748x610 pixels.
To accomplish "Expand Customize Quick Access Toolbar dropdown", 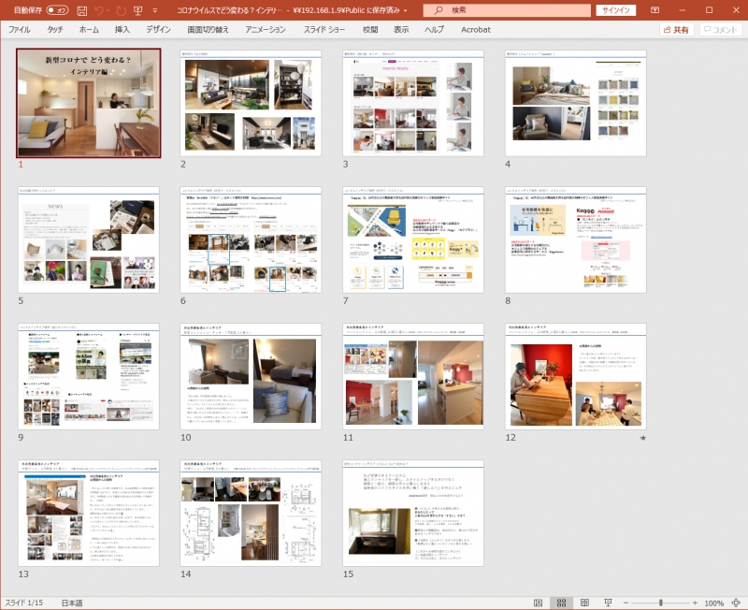I will pos(157,10).
